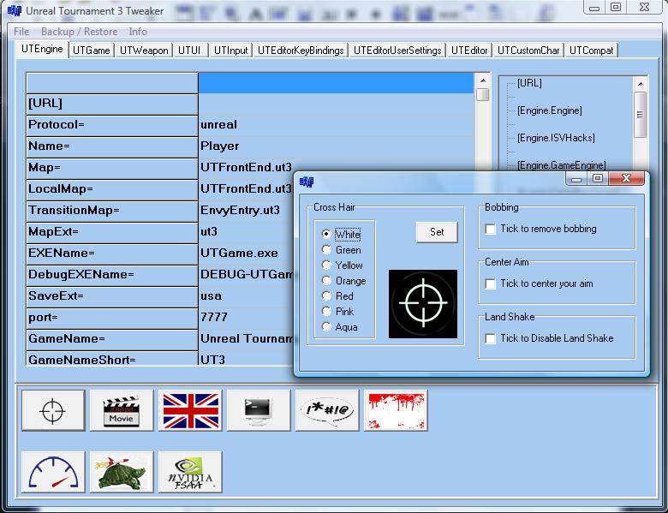Tick the remove bobbing checkbox
This screenshot has width=668, height=513.
(491, 230)
